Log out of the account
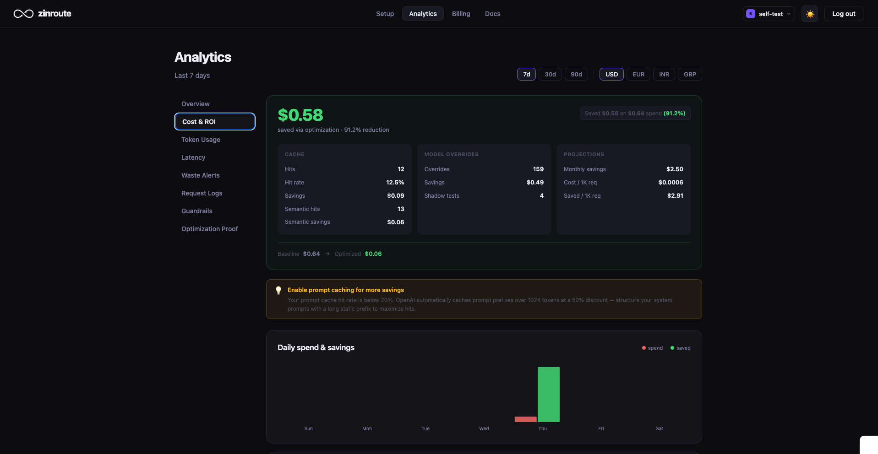878x454 pixels. (844, 14)
